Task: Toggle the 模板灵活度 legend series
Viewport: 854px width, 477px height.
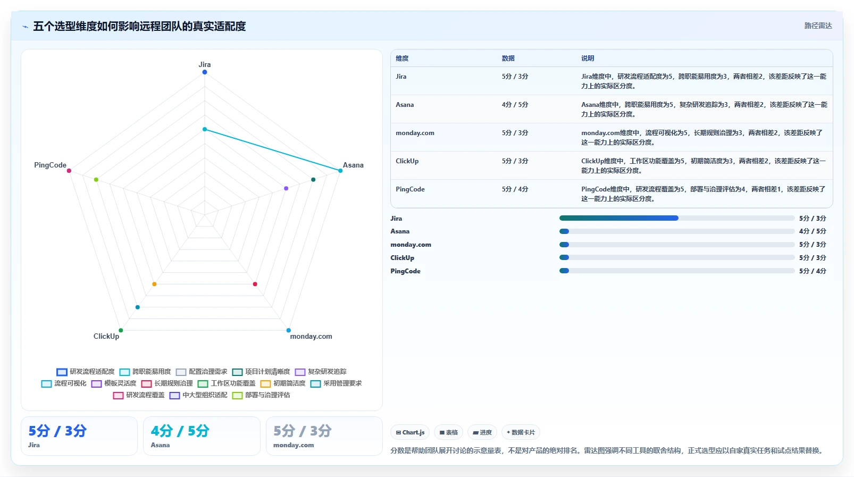Action: [x=114, y=383]
